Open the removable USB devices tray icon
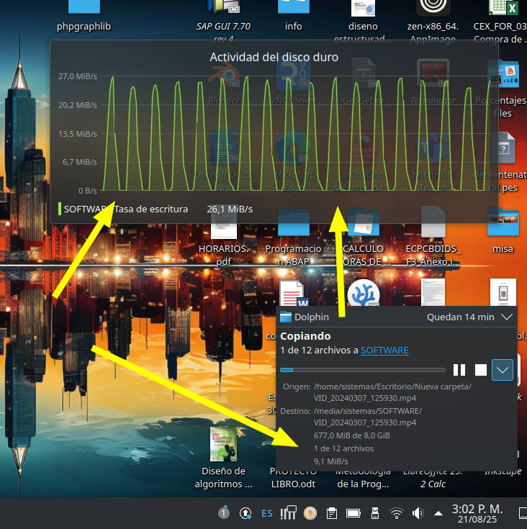Viewport: 527px width, 529px height. [x=375, y=513]
